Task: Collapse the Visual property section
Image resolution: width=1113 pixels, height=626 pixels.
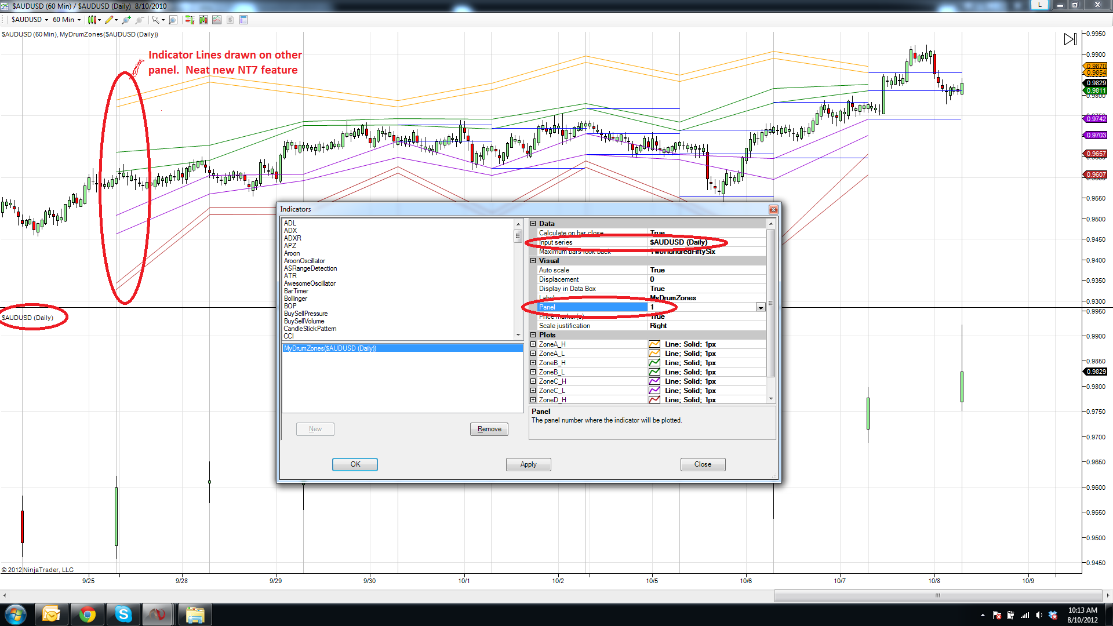Action: point(533,260)
